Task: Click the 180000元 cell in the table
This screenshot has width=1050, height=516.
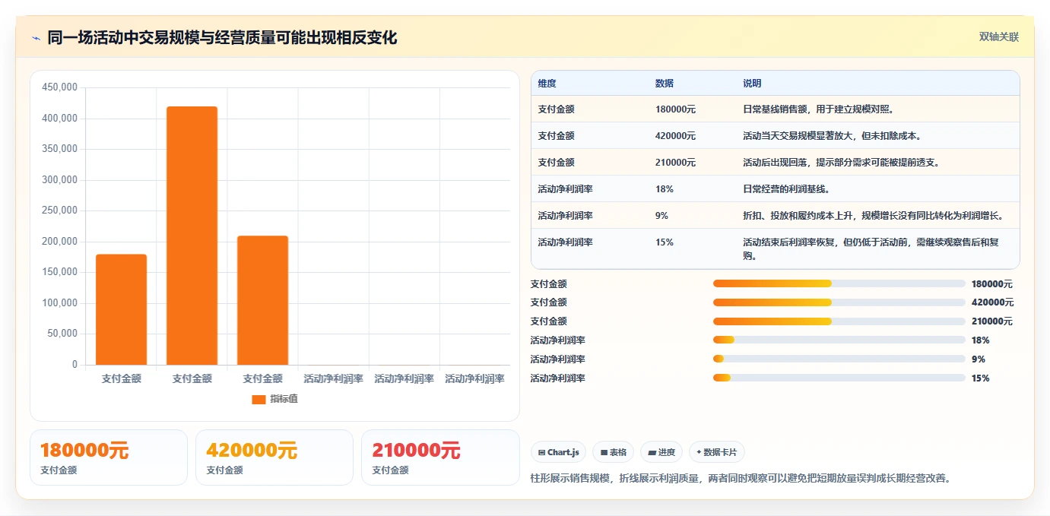Action: (x=675, y=109)
